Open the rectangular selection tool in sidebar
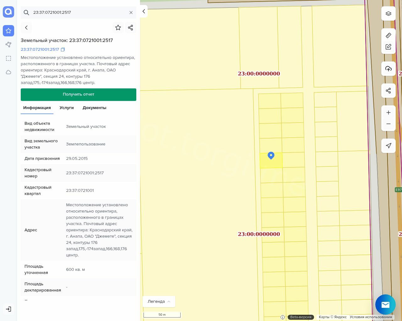402x321 pixels. (x=8, y=58)
